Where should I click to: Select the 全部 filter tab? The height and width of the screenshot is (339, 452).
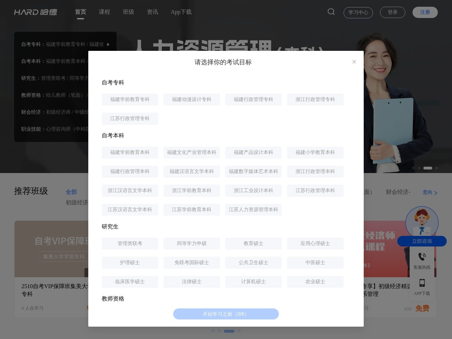click(71, 192)
